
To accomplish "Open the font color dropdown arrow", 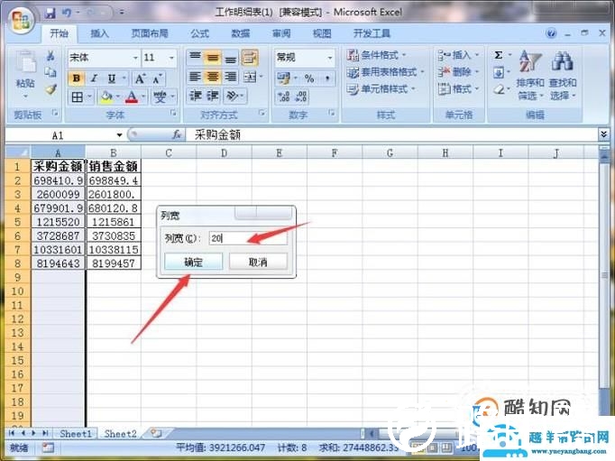I will pos(143,97).
